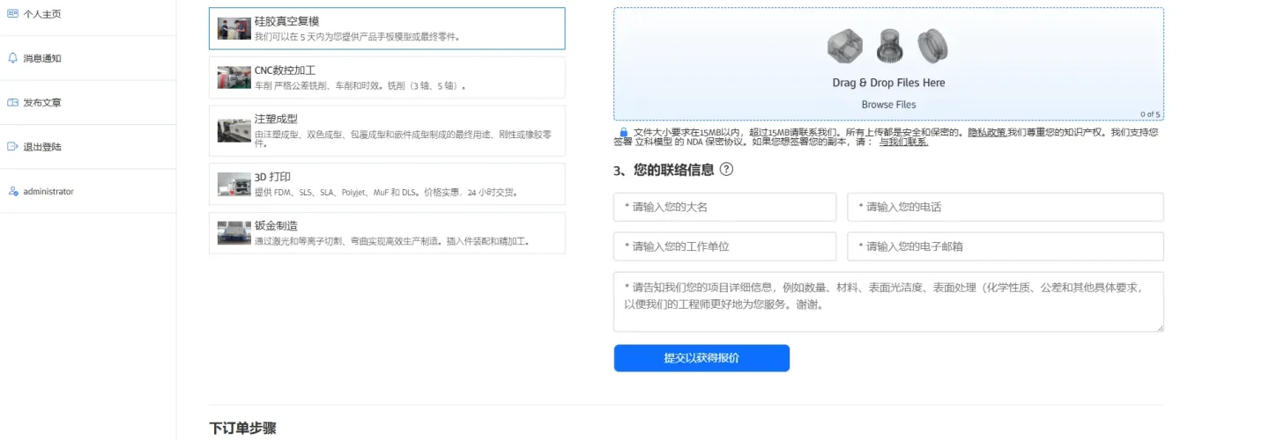Click the 硅胶真空复模 thumbnail image
The image size is (1269, 440).
(234, 28)
